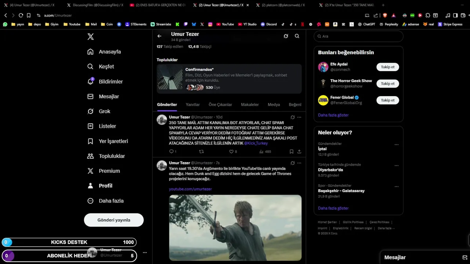Click the X logo in sidebar
This screenshot has height=264, width=470.
91,37
